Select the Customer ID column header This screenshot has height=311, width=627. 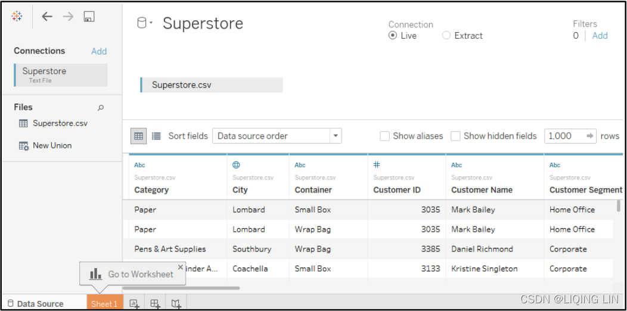pyautogui.click(x=397, y=190)
